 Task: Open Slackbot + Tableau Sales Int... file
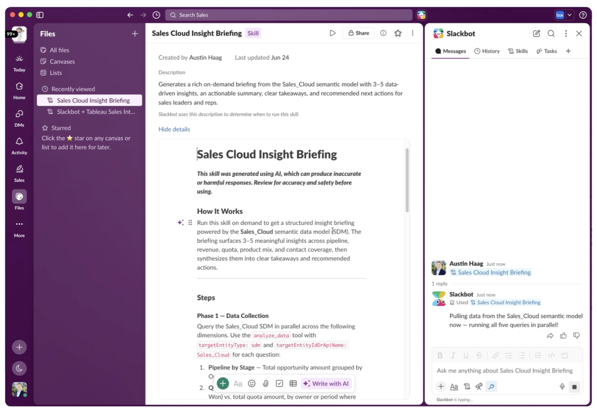[89, 112]
